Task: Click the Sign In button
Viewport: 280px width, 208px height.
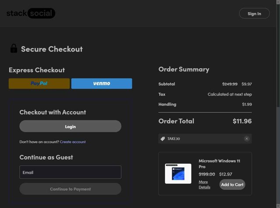Action: point(254,14)
